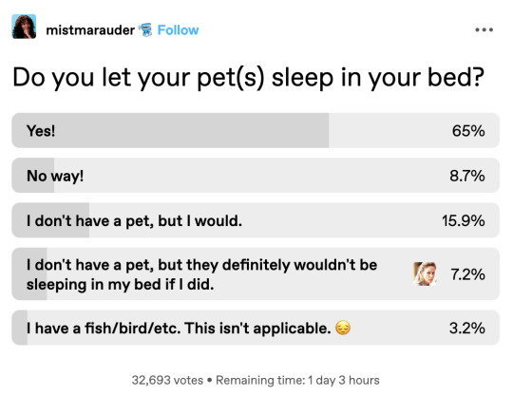The height and width of the screenshot is (395, 513).
Task: Click the 8.7% result percentage
Action: pyautogui.click(x=467, y=176)
